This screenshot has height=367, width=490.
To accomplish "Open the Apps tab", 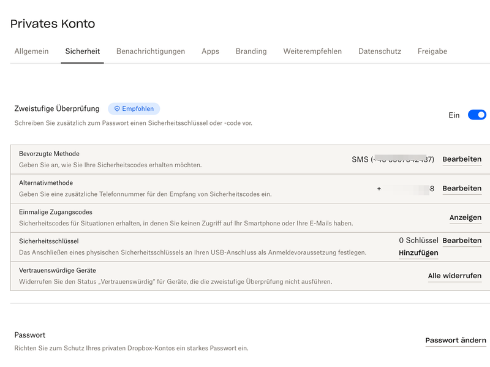I will click(210, 51).
